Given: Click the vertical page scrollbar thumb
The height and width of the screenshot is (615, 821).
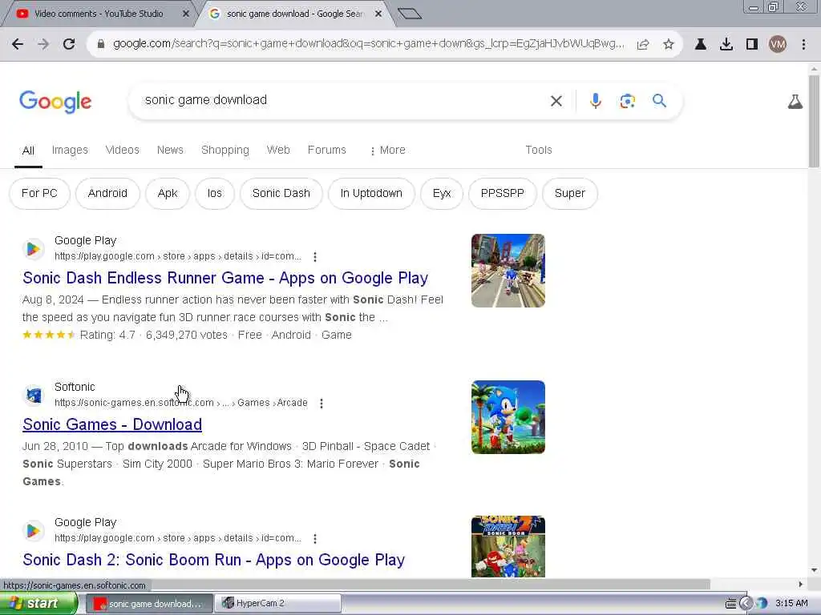Looking at the screenshot, I should [x=814, y=122].
